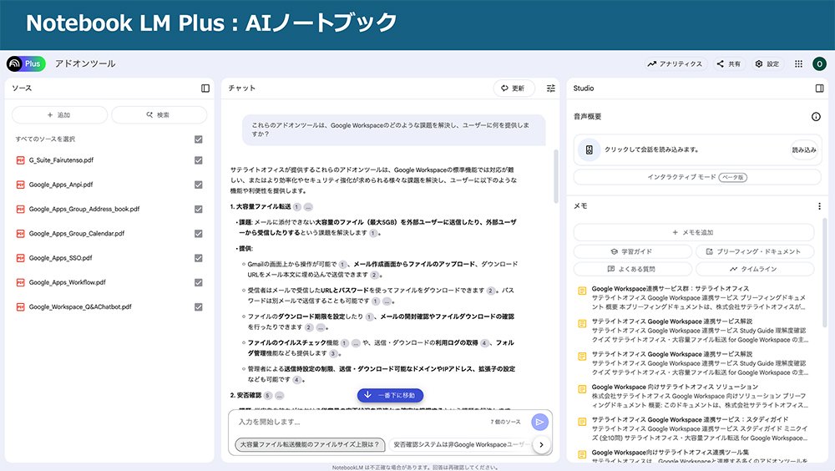Select suggestion 大容量ファイル転送機能のファイルサイズ上限は？

[x=310, y=444]
